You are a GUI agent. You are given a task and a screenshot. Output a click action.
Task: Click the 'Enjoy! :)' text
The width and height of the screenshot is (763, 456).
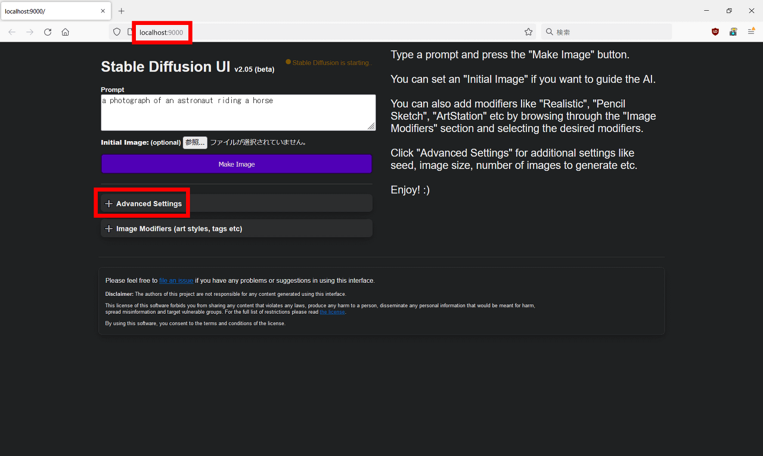coord(410,190)
